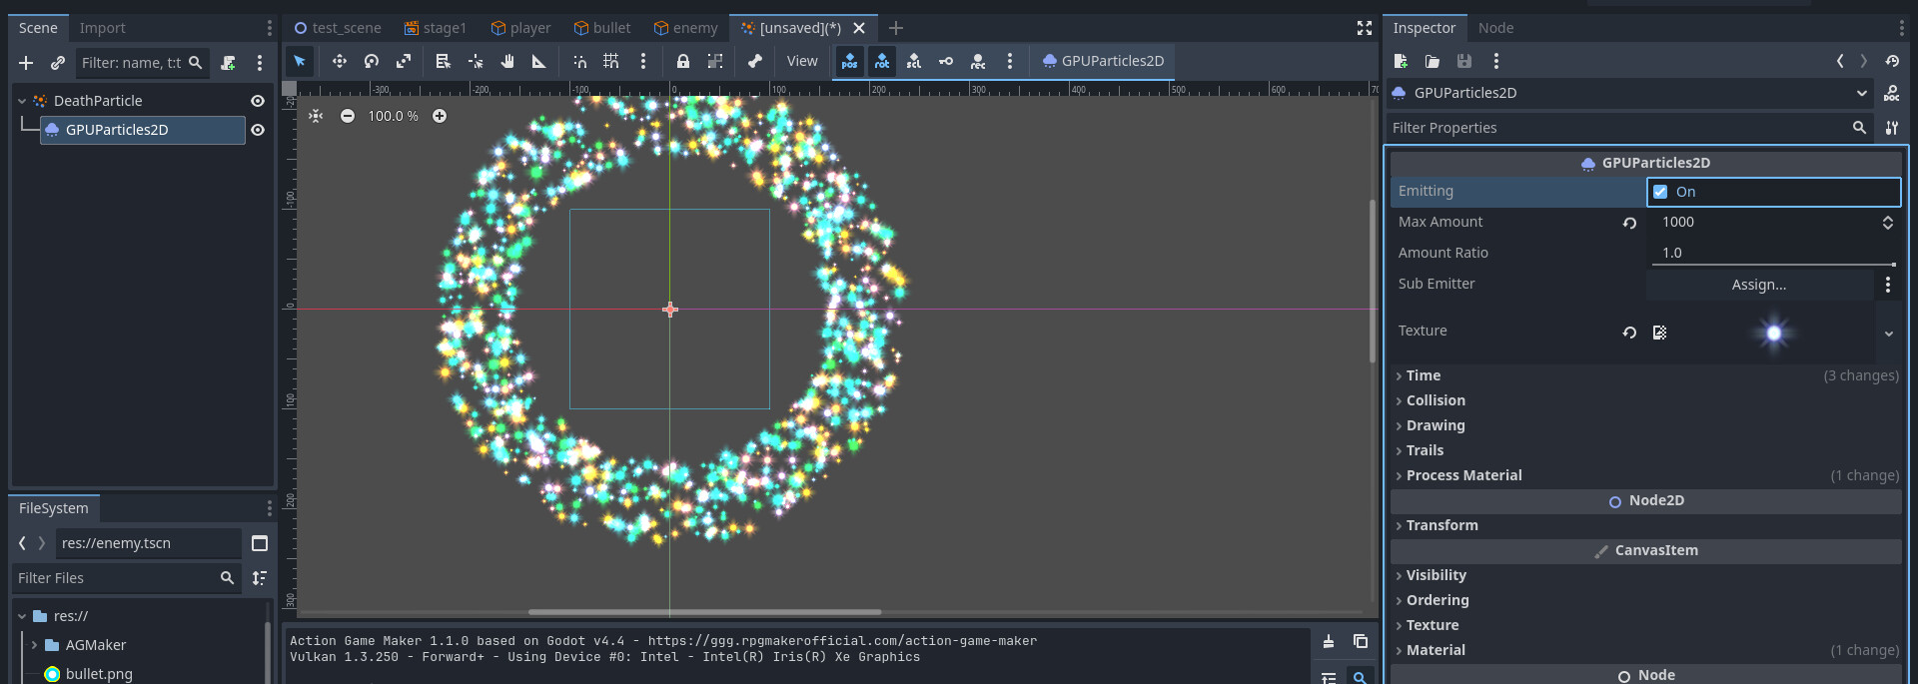Image resolution: width=1918 pixels, height=684 pixels.
Task: Open the player scene tab
Action: click(520, 28)
